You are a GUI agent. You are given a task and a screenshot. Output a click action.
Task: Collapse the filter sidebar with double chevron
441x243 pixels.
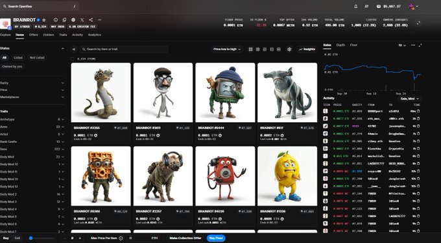(74, 49)
